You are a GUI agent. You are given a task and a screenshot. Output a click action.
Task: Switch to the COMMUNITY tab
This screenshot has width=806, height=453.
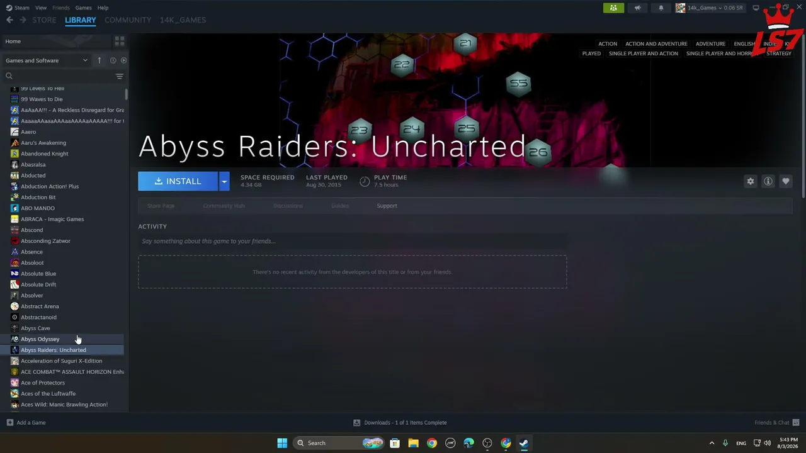[128, 20]
